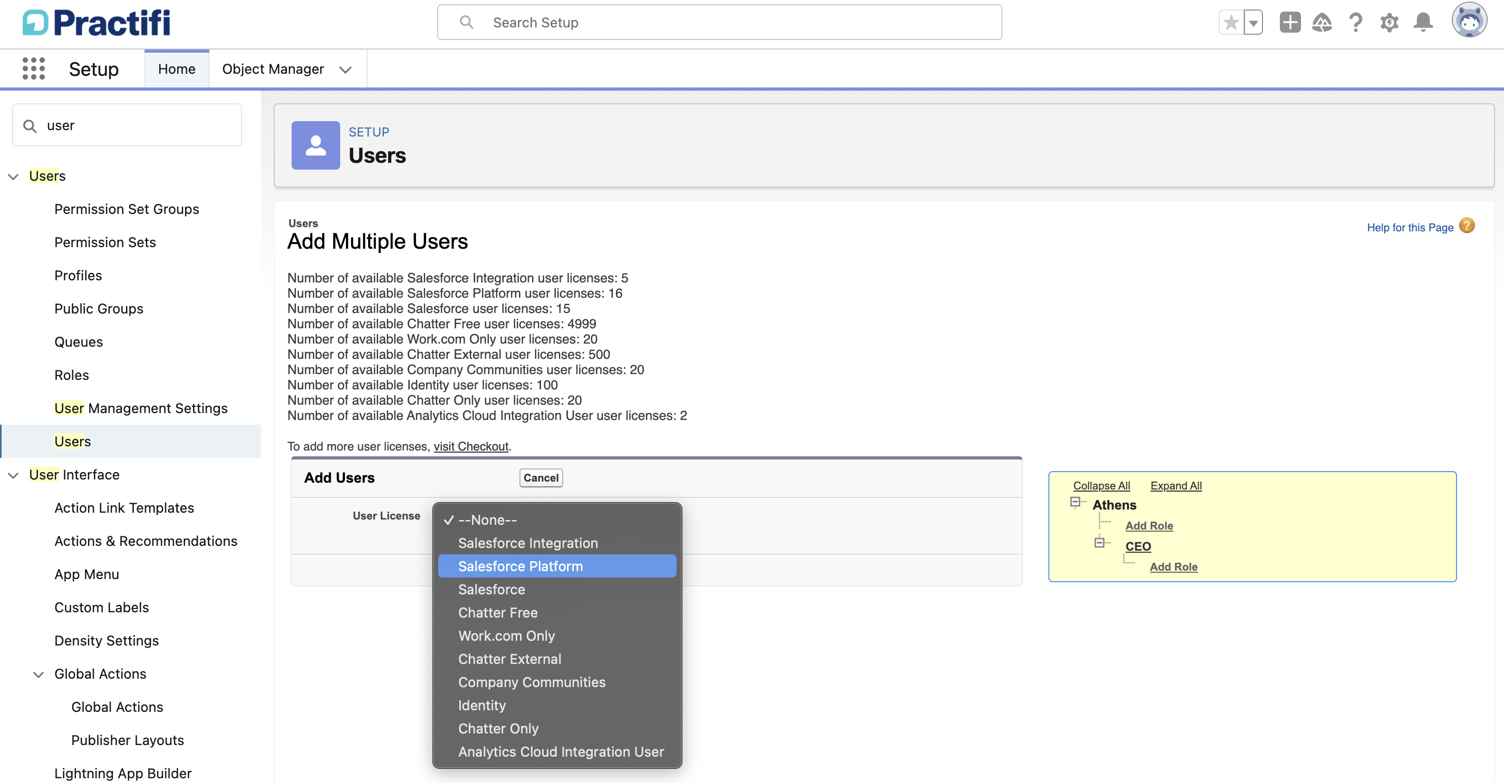Open the nested Global Actions sub-item
The image size is (1504, 783).
point(117,707)
